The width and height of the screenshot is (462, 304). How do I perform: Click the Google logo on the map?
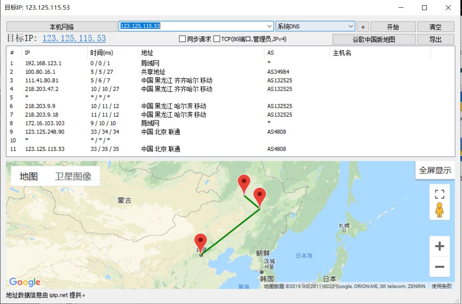25,282
